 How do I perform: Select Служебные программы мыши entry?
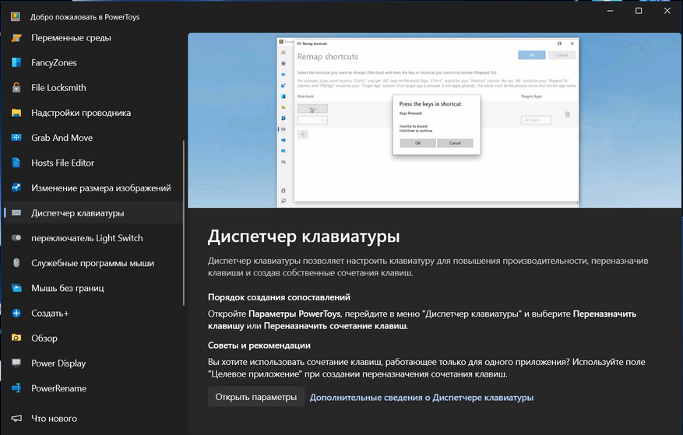[x=93, y=263]
